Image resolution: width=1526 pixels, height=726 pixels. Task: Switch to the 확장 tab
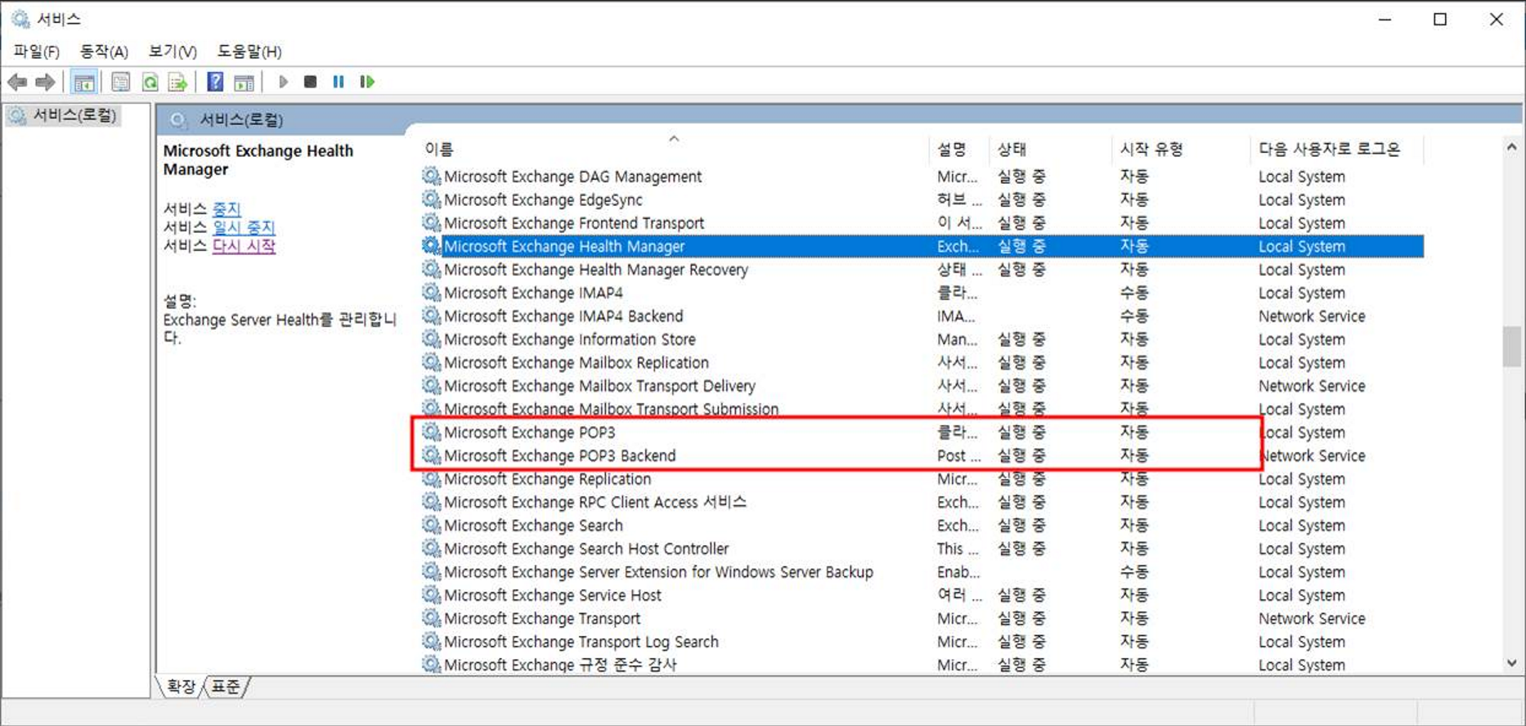181,686
